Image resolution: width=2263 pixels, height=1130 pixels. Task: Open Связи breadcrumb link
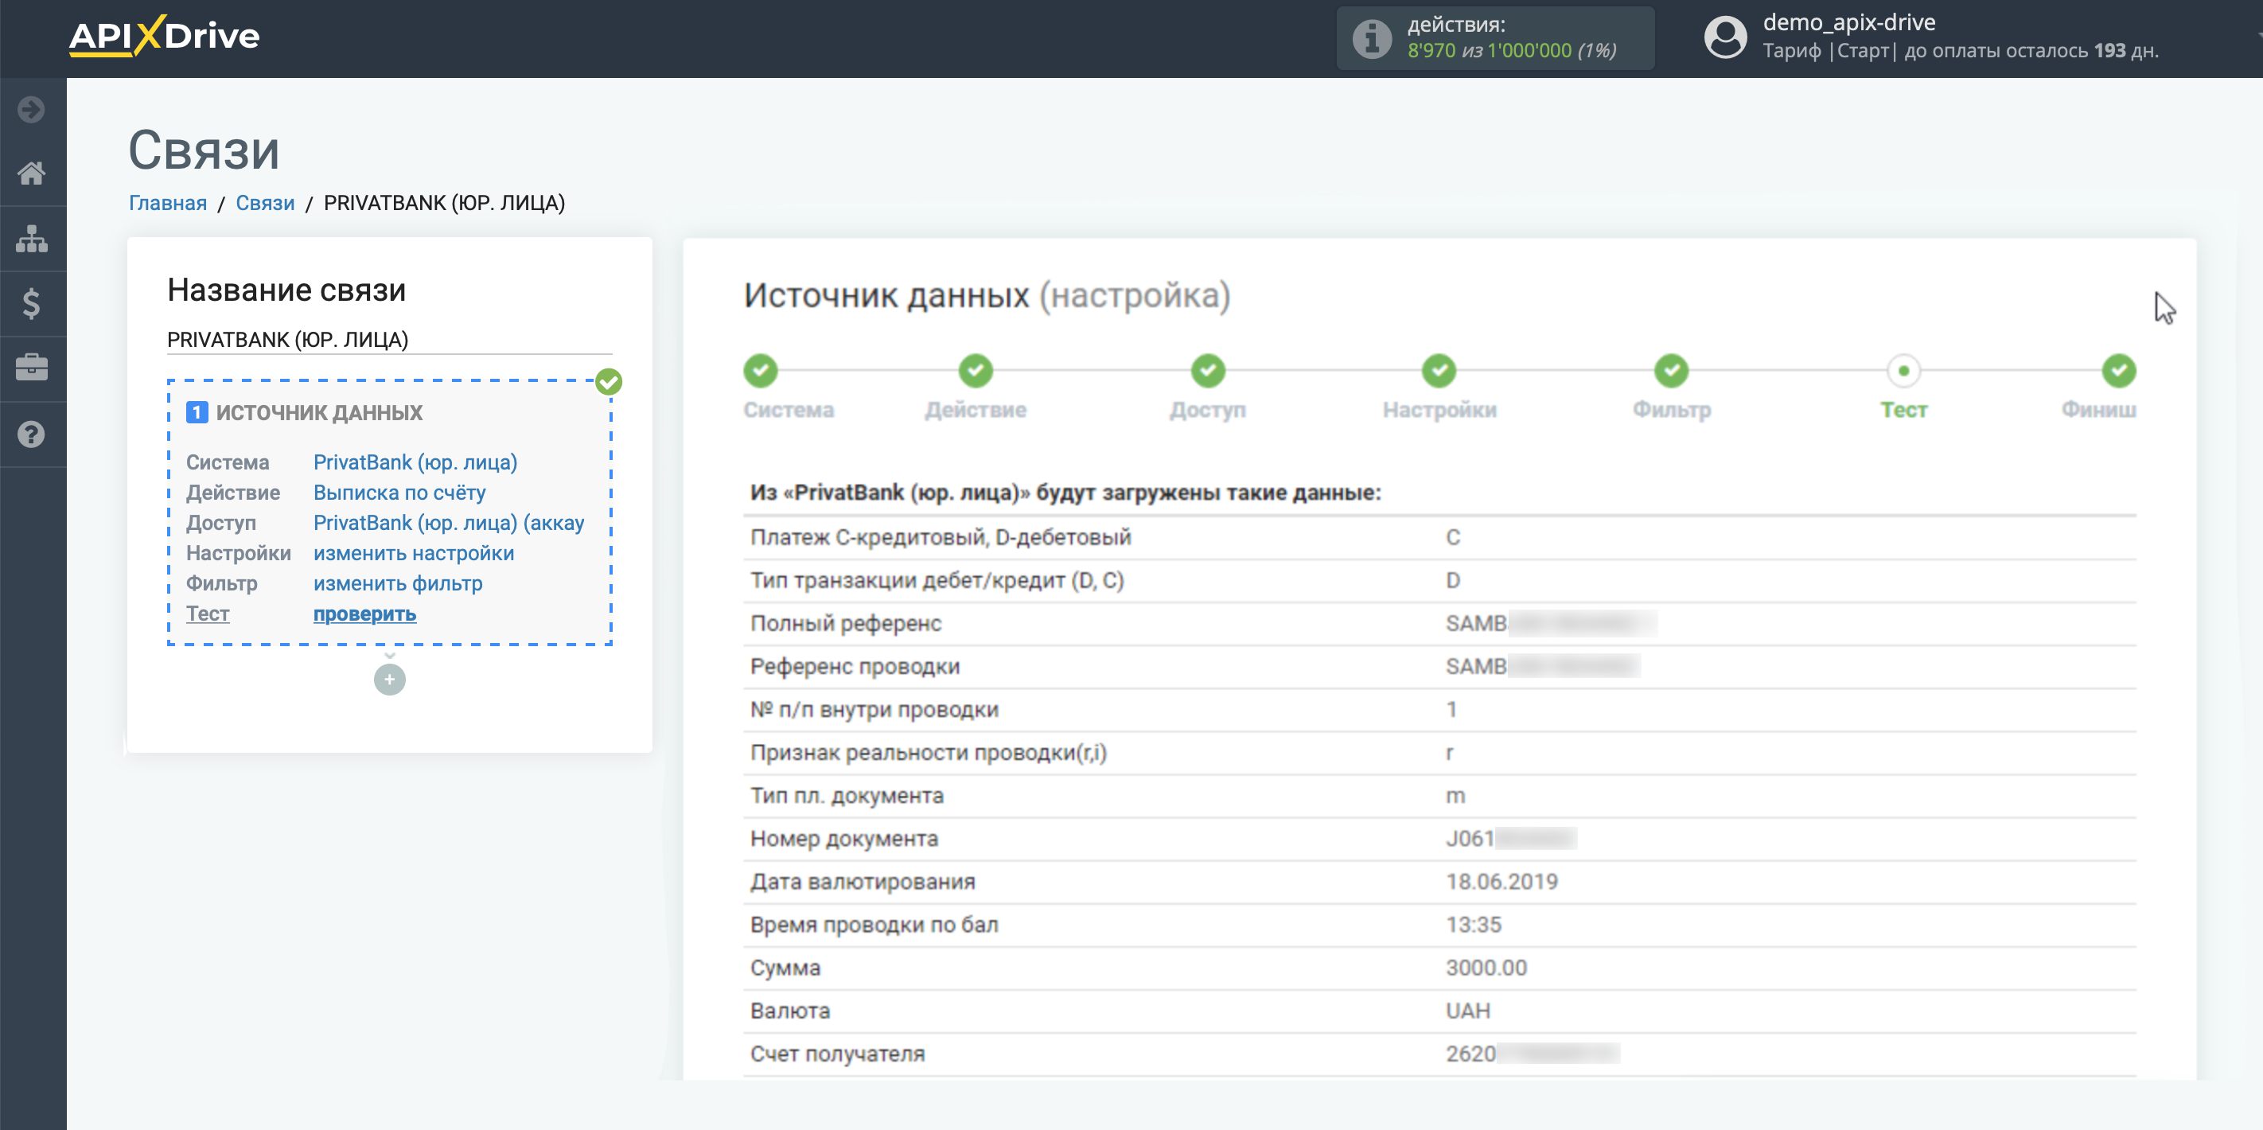click(265, 203)
